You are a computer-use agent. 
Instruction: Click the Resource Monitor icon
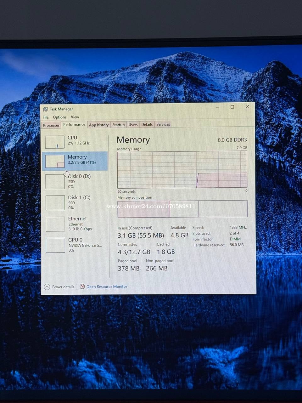pyautogui.click(x=82, y=287)
